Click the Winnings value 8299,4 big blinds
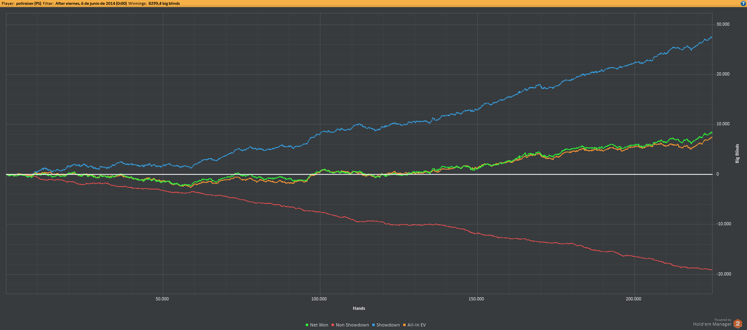 pos(164,3)
